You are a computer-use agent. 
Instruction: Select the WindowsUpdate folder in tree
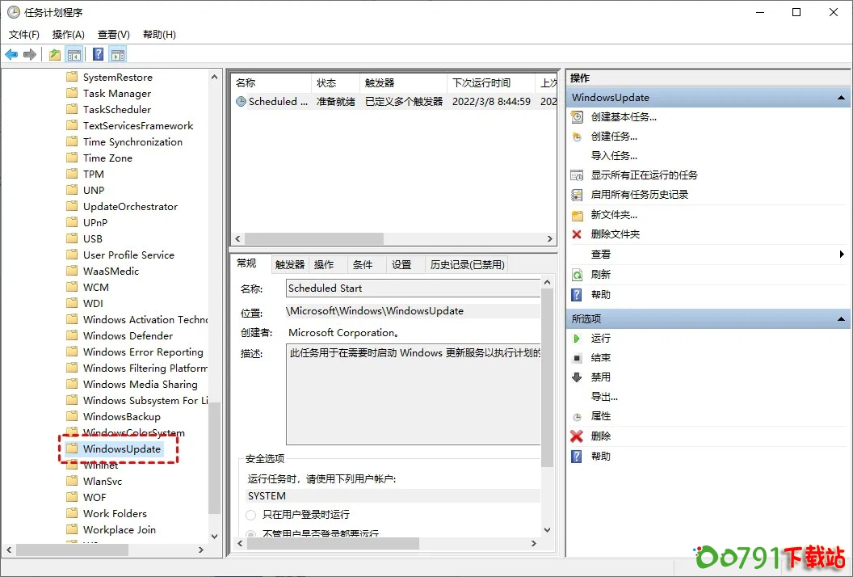click(122, 449)
